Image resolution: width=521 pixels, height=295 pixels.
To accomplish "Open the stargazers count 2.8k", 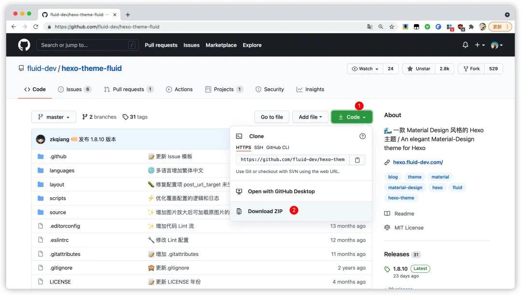I will coord(444,69).
